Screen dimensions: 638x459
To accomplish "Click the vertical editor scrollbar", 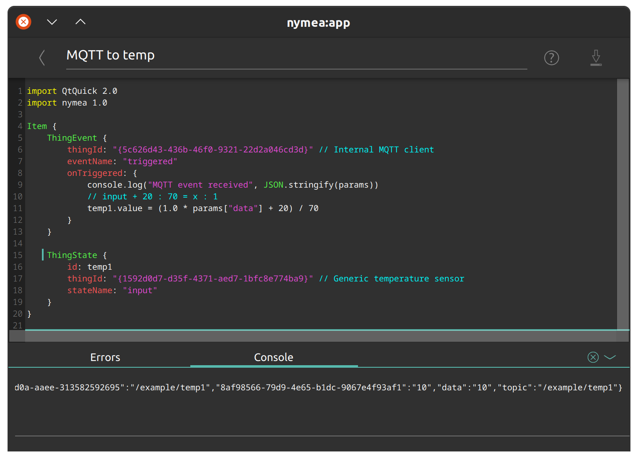I will (x=623, y=204).
